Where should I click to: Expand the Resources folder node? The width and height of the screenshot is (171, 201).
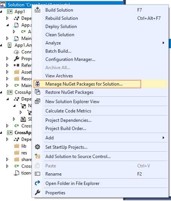7,78
